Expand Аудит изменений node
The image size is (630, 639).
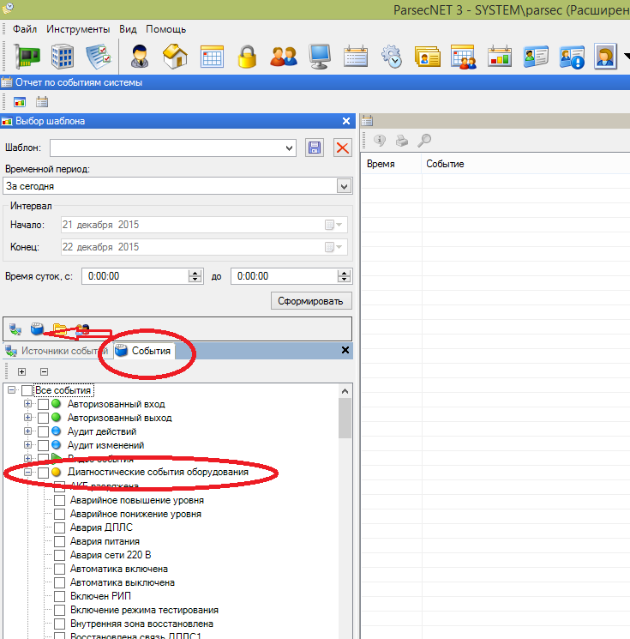(x=27, y=444)
